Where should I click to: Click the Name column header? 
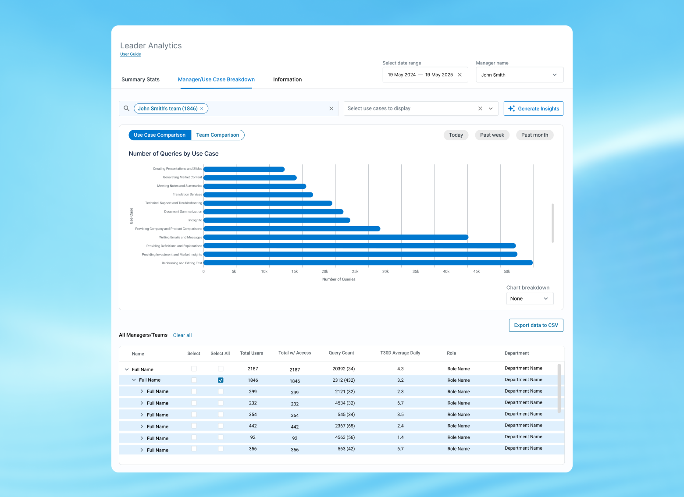tap(138, 354)
